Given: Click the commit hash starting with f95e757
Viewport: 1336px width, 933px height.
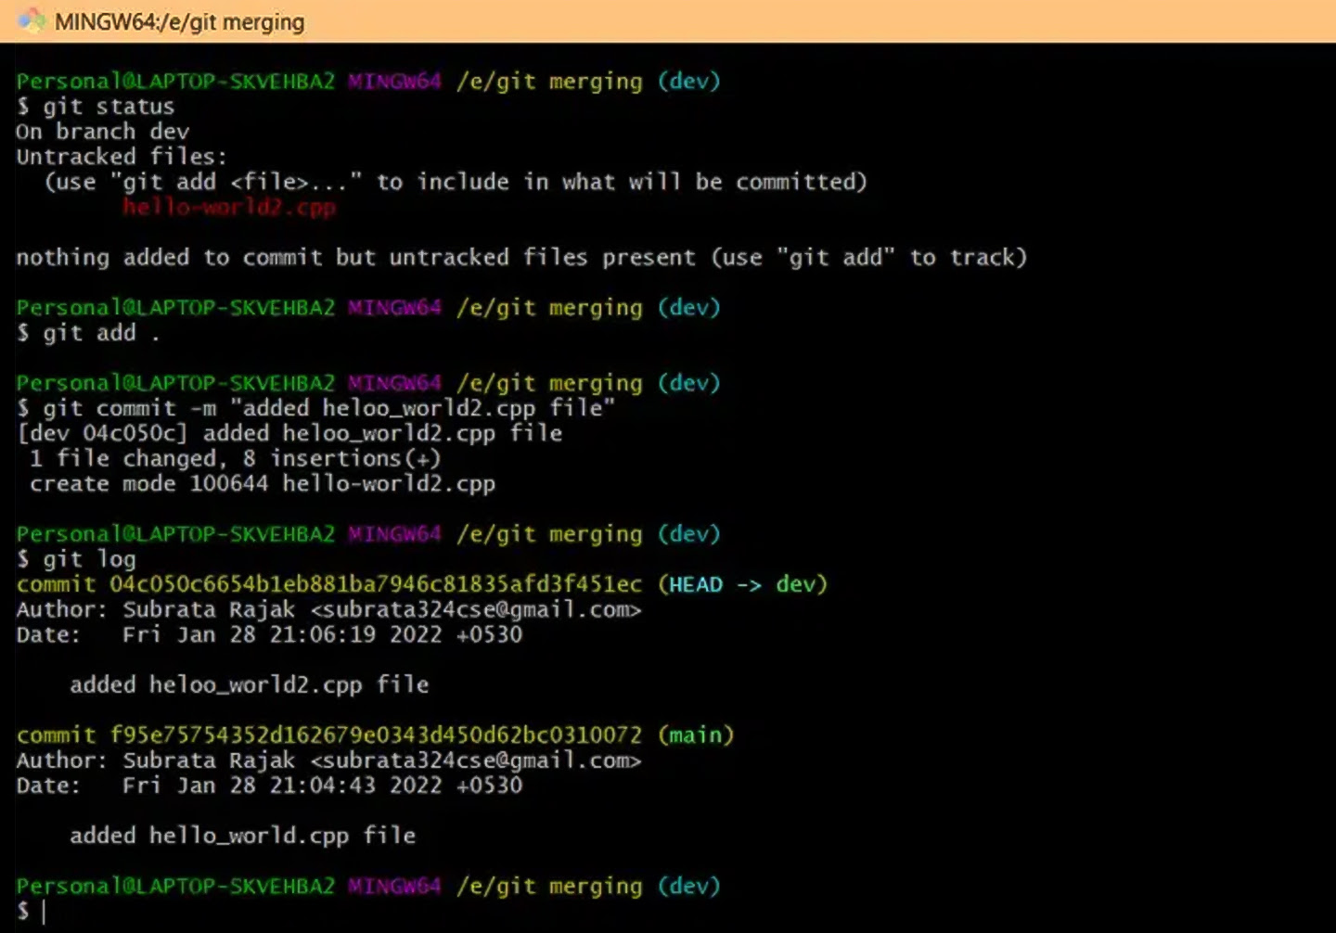Looking at the screenshot, I should (x=375, y=735).
